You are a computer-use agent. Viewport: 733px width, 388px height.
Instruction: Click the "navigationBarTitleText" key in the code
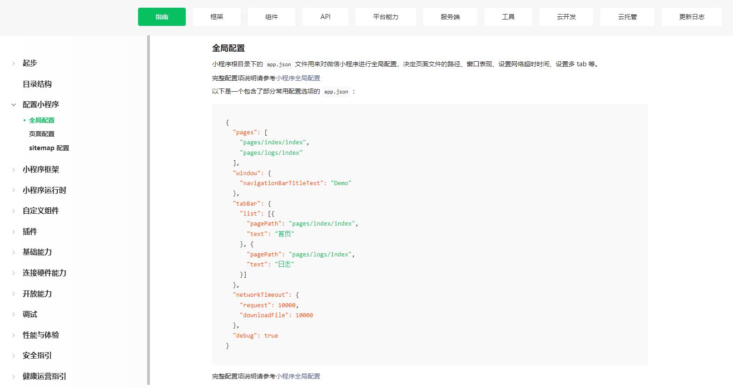coord(282,183)
